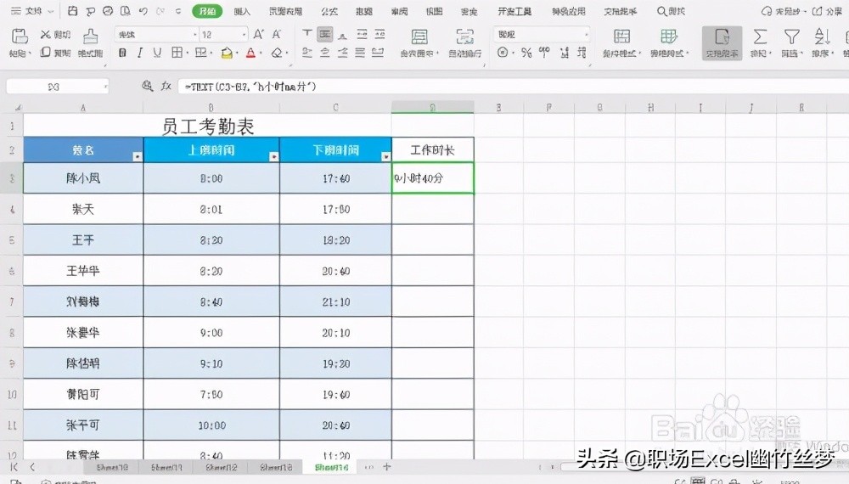849x484 pixels.
Task: Switch to the 开发工具 Developer tab
Action: click(x=514, y=11)
